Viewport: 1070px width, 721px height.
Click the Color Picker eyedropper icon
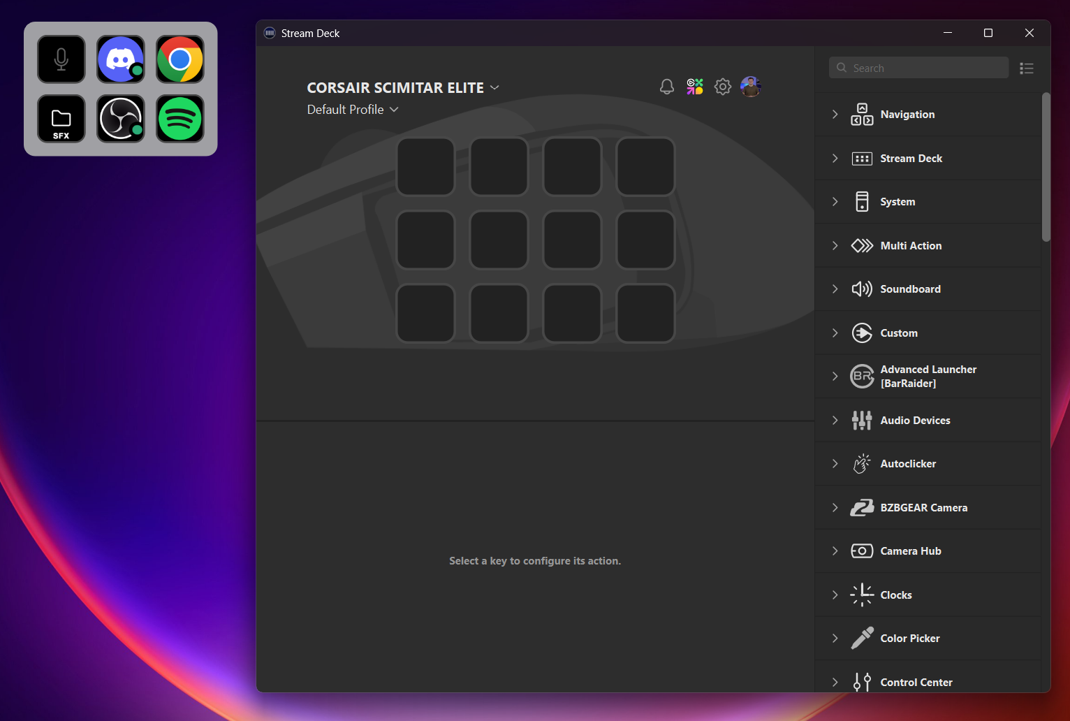862,639
